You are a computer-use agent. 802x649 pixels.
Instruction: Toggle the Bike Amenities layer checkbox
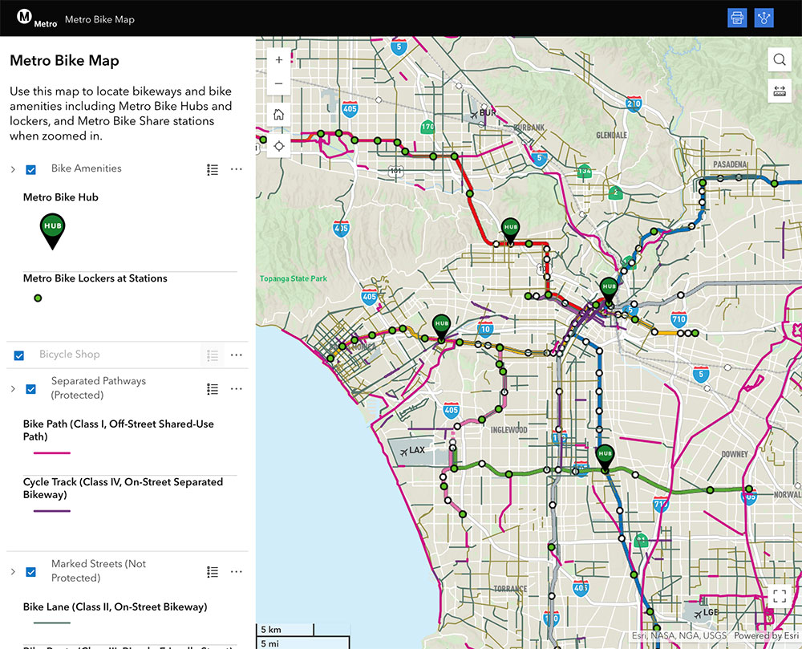click(x=30, y=170)
